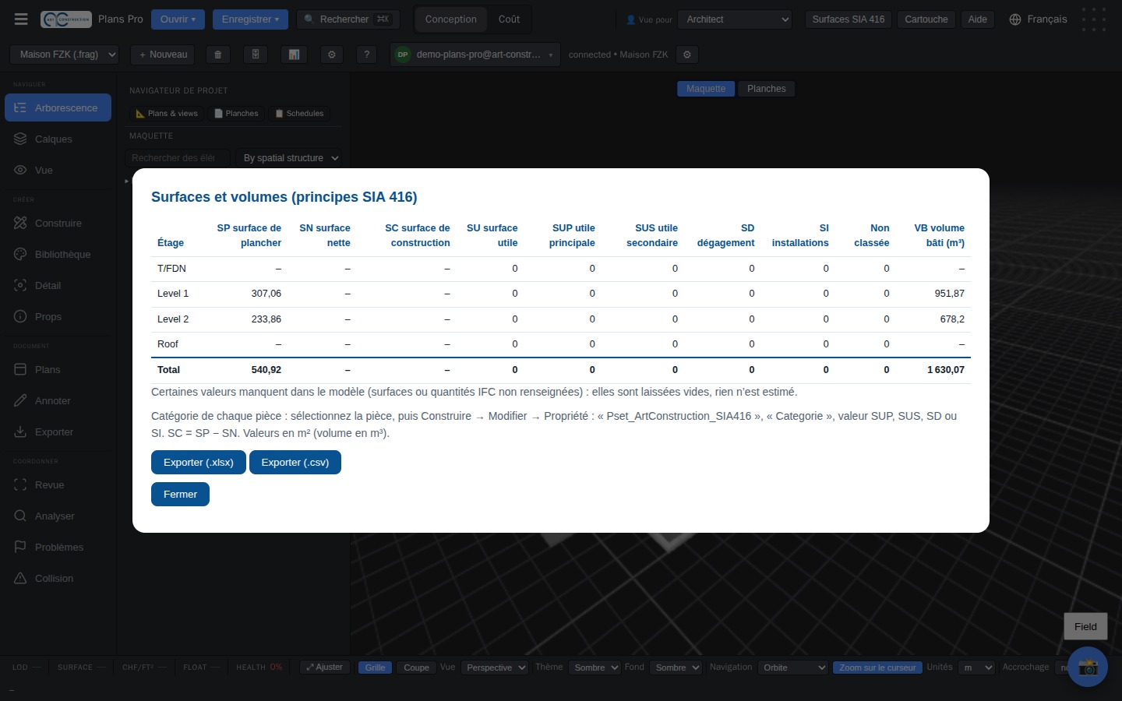Viewport: 1122px width, 701px height.
Task: Open the Ouvrir dropdown
Action: [x=178, y=19]
